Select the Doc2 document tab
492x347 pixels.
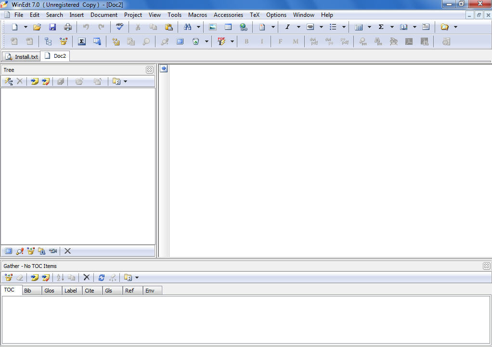[x=55, y=56]
